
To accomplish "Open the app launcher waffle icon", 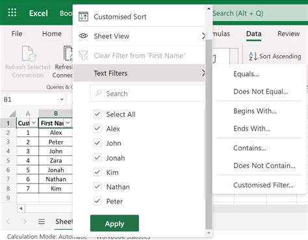I will click(12, 12).
